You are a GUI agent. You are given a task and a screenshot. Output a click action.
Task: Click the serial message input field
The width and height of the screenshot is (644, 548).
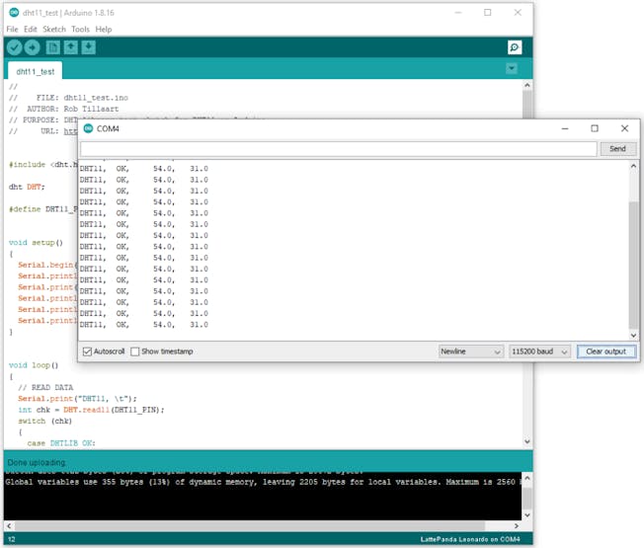tap(338, 149)
